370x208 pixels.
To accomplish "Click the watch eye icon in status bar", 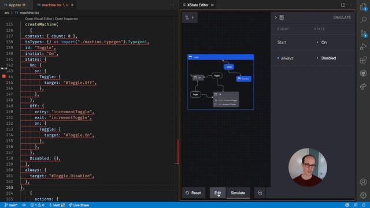I will coord(24,205).
